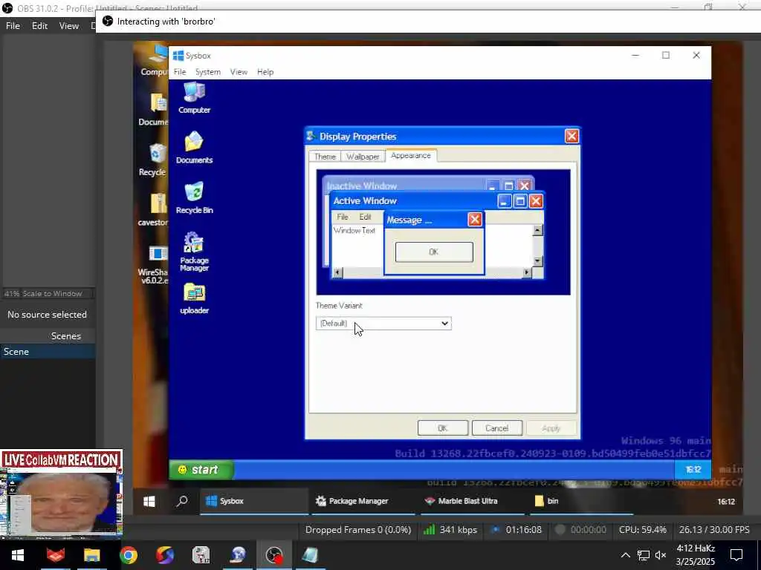The image size is (761, 570).
Task: Show hidden tray icons chevron
Action: [626, 555]
